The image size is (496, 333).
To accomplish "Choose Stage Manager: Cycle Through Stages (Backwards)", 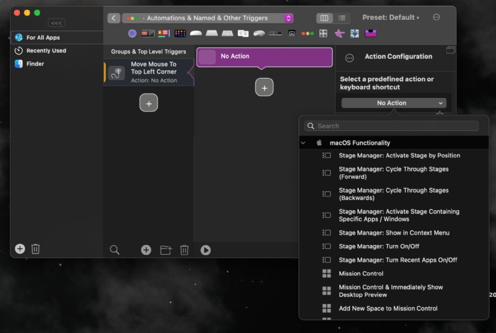I will [x=394, y=194].
